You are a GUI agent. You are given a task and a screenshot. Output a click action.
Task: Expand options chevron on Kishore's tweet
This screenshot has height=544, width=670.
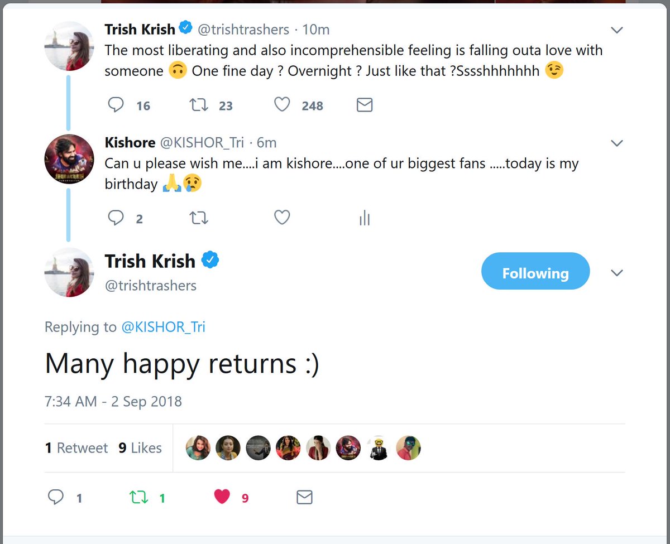[x=617, y=143]
